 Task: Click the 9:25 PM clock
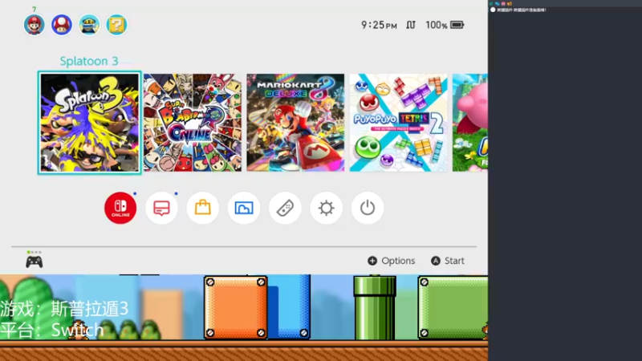(379, 25)
